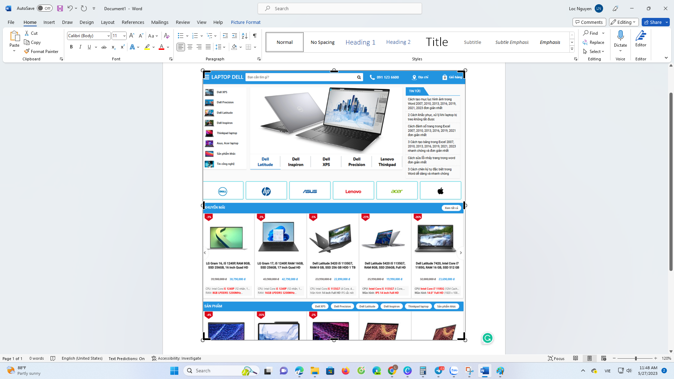Apply the Heading 1 style

pos(360,42)
